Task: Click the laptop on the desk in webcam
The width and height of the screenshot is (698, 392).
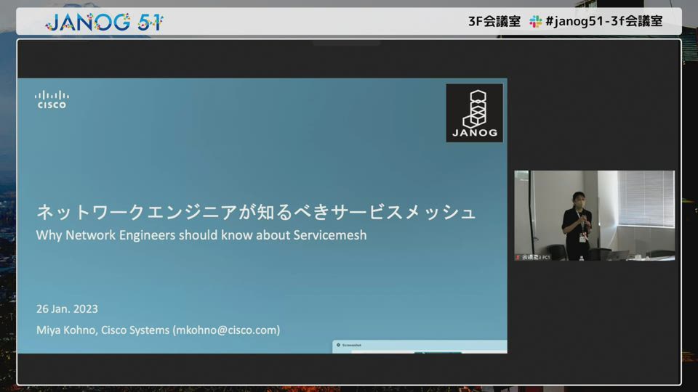Action: [618, 255]
